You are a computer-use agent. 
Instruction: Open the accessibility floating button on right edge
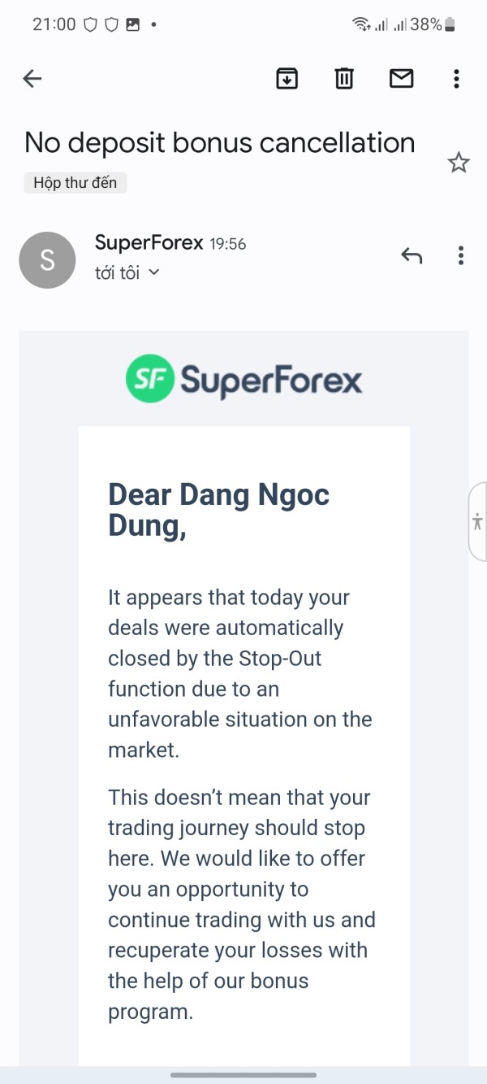477,521
